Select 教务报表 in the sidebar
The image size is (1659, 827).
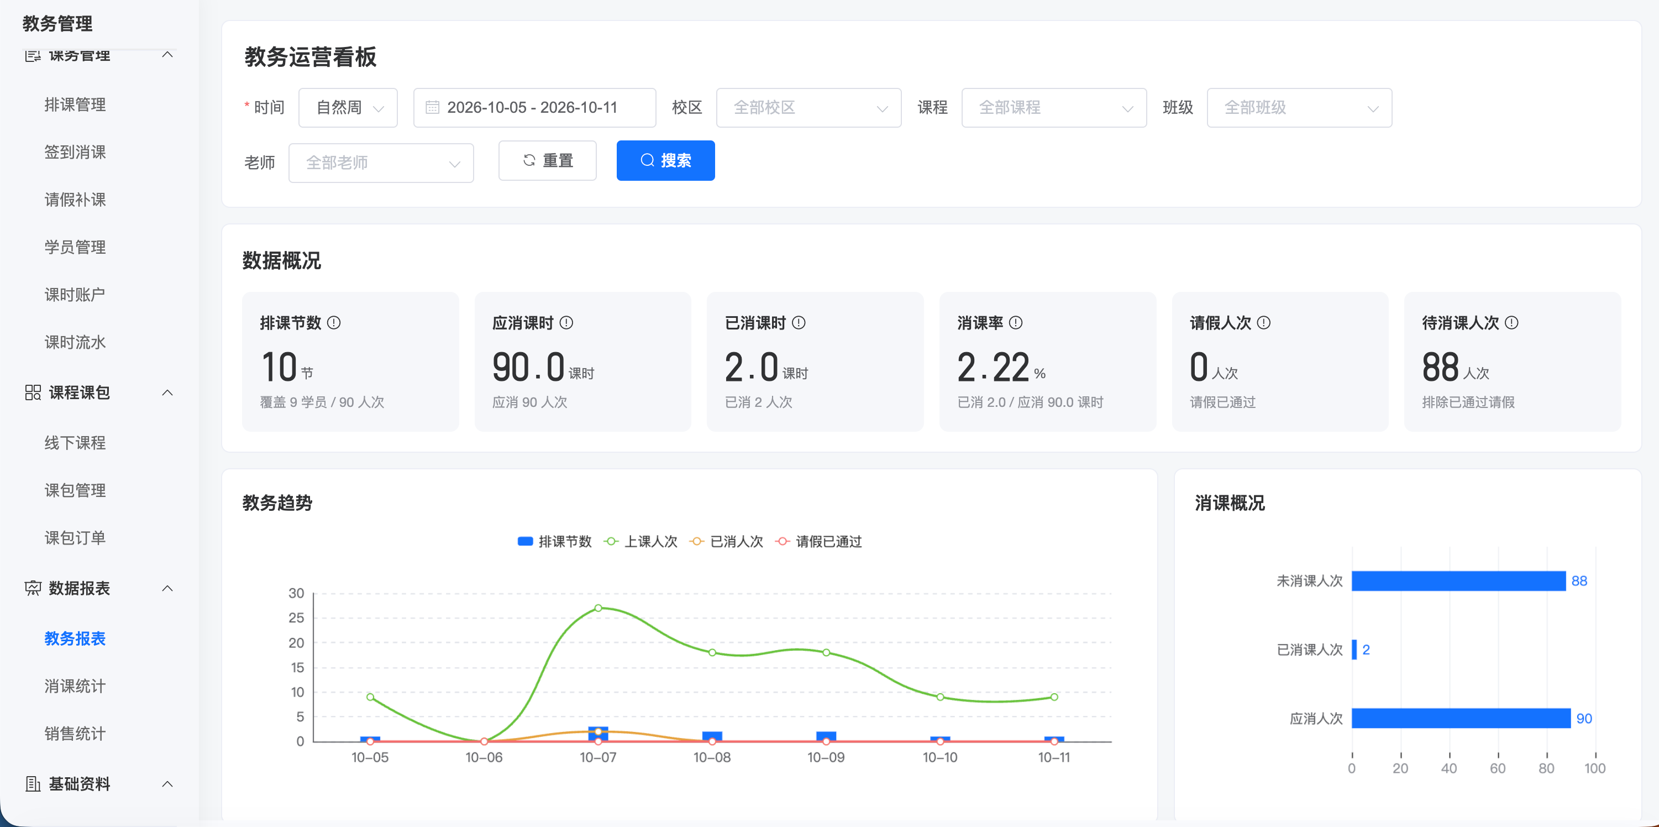point(75,639)
